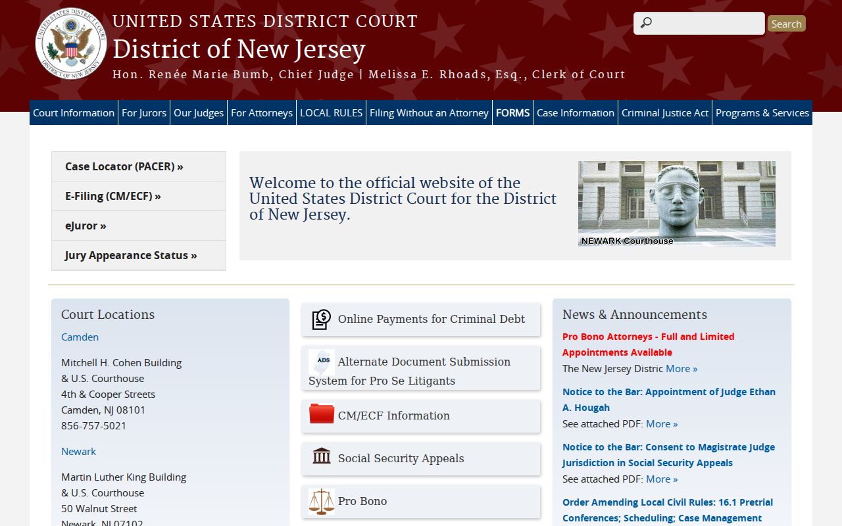Open the Case Information menu

click(x=576, y=112)
